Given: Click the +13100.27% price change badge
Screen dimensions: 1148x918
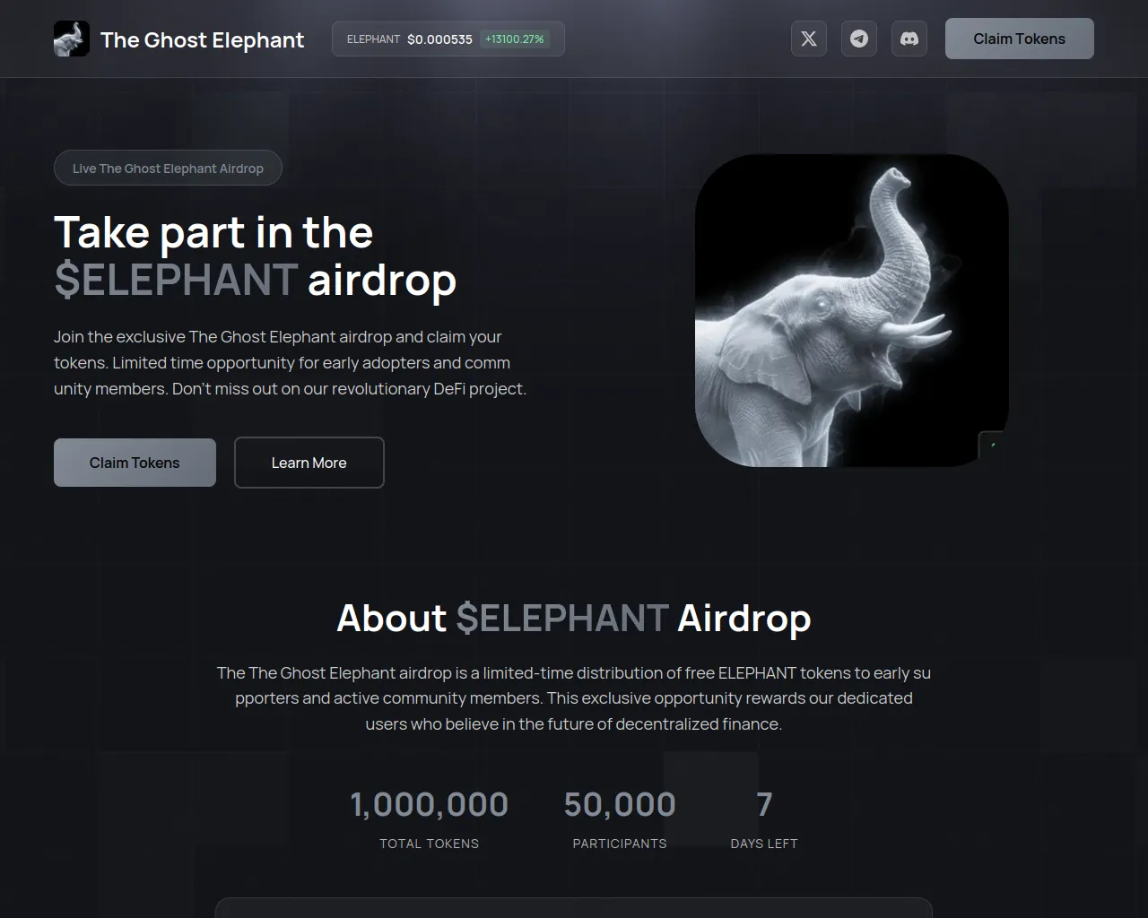Looking at the screenshot, I should click(x=515, y=39).
